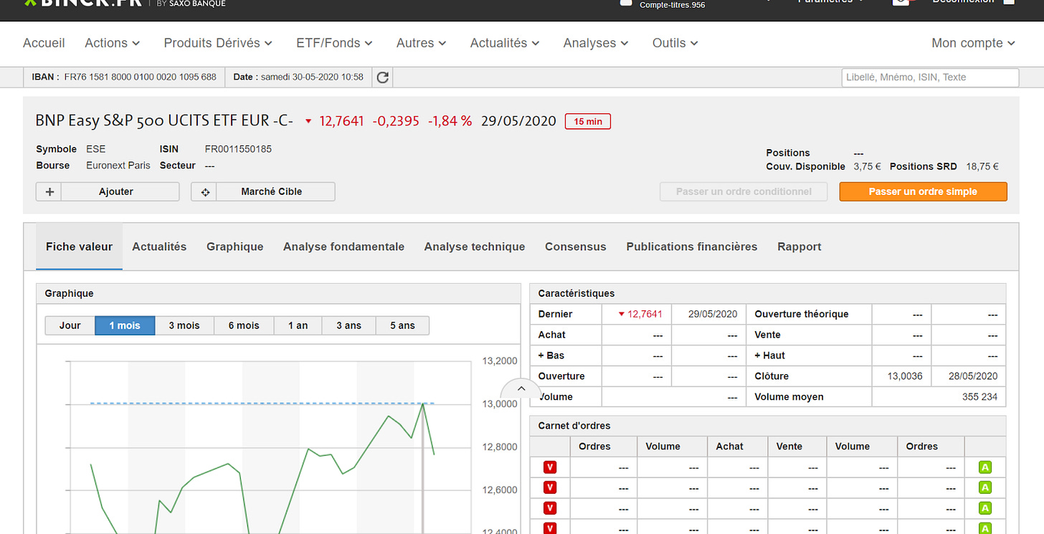1044x534 pixels.
Task: Select the Fiche valeur tab
Action: tap(79, 247)
